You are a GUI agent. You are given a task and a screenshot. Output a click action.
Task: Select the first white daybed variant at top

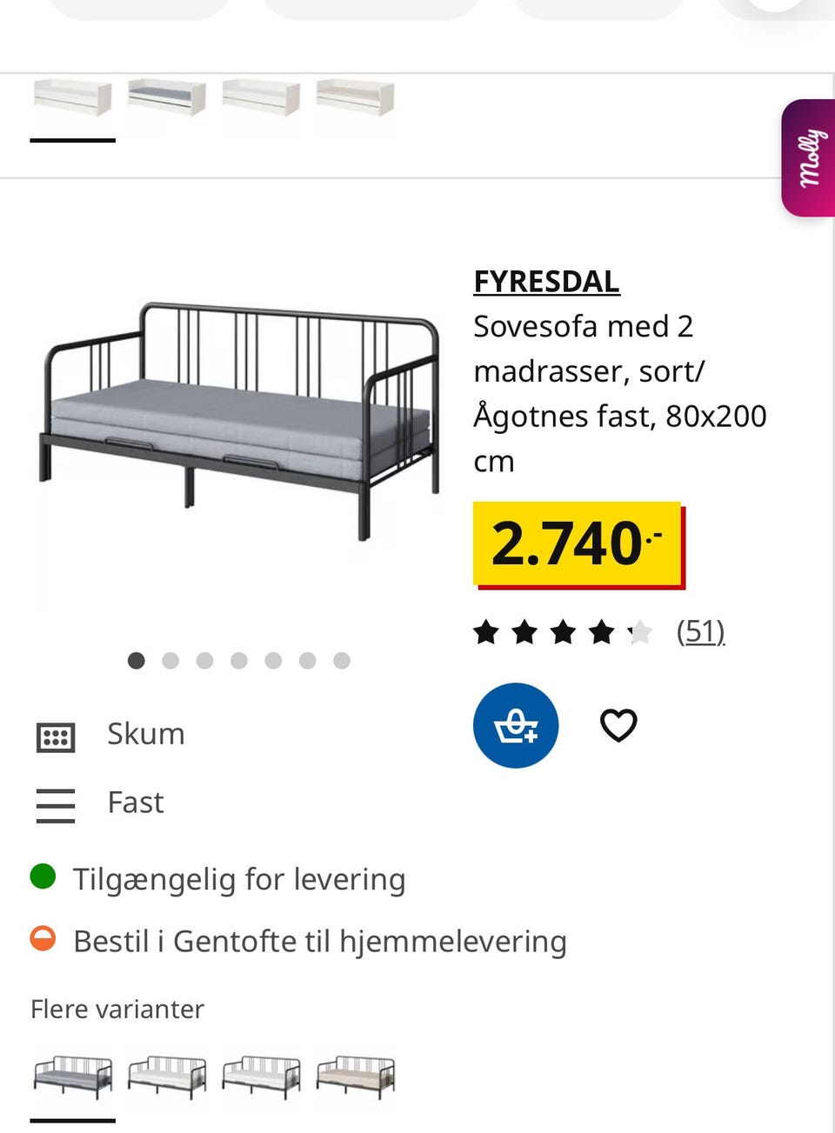(73, 98)
